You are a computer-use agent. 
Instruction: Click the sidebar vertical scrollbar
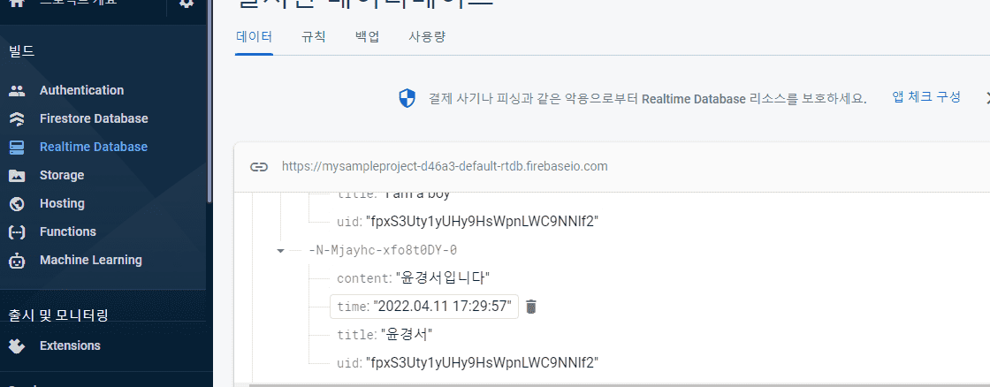coord(209,101)
